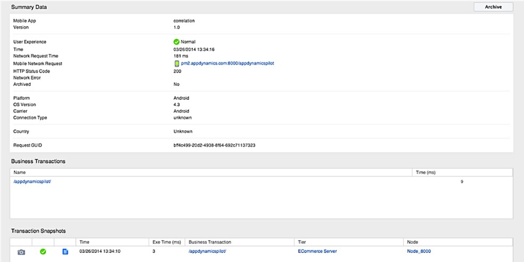Click the Tier column header
Viewport: 524px width, 262px height.
[302, 242]
